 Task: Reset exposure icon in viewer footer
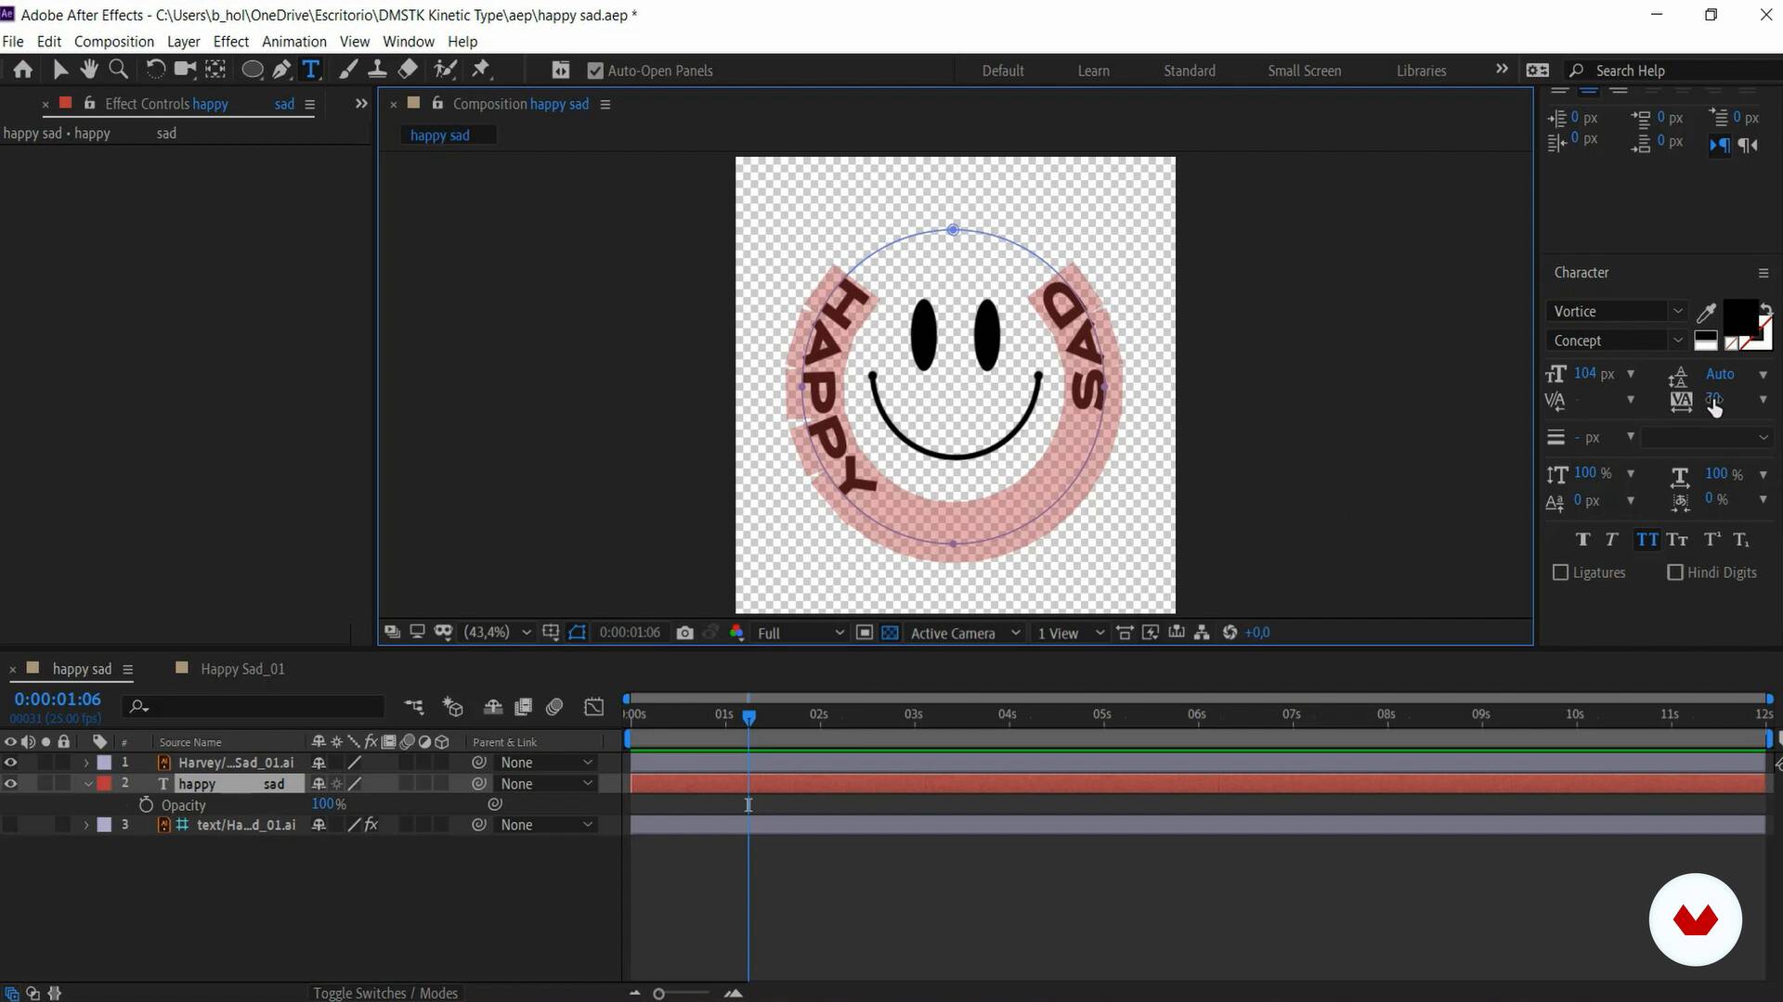tap(1230, 633)
